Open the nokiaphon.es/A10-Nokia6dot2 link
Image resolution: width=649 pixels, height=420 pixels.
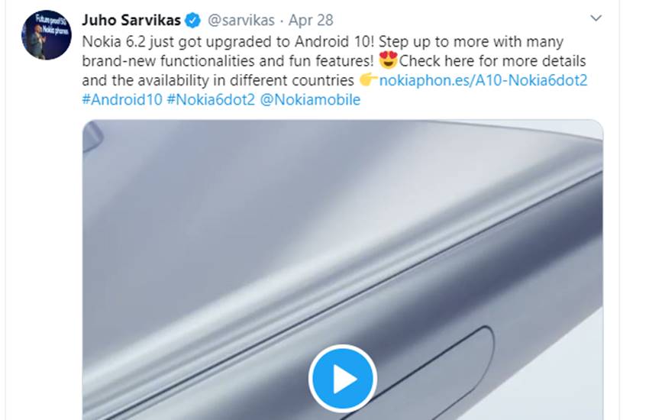point(483,80)
